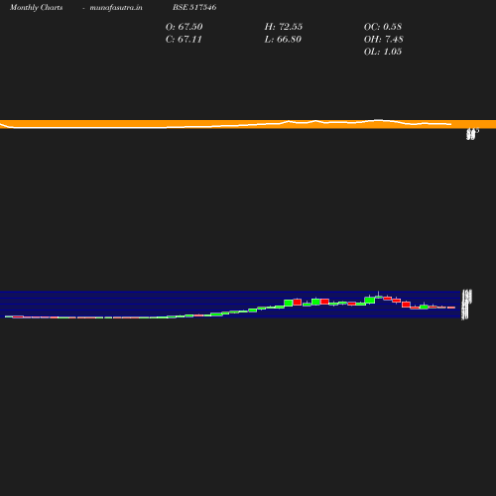496x496 pixels.
Task: Click the first red candle at chart start
Action: (x=18, y=316)
